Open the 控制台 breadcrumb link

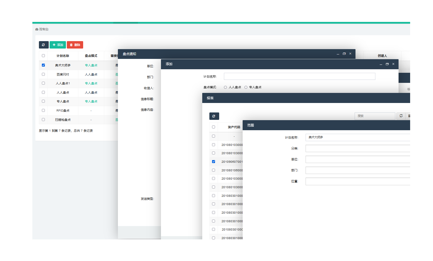coord(42,29)
